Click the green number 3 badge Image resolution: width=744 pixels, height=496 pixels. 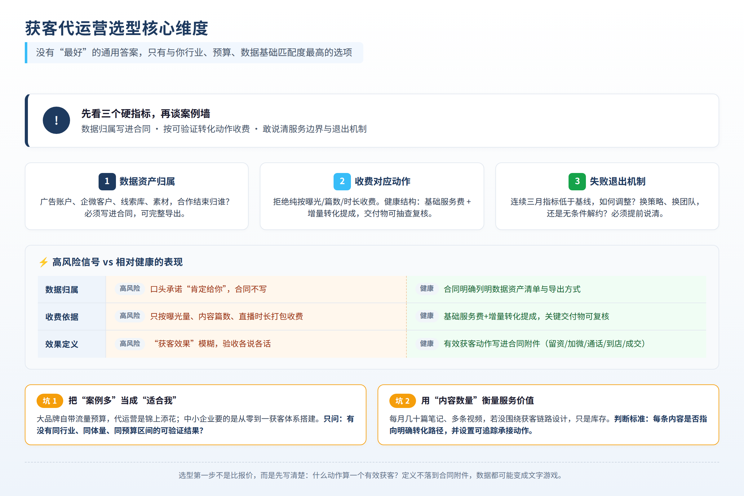click(x=577, y=181)
